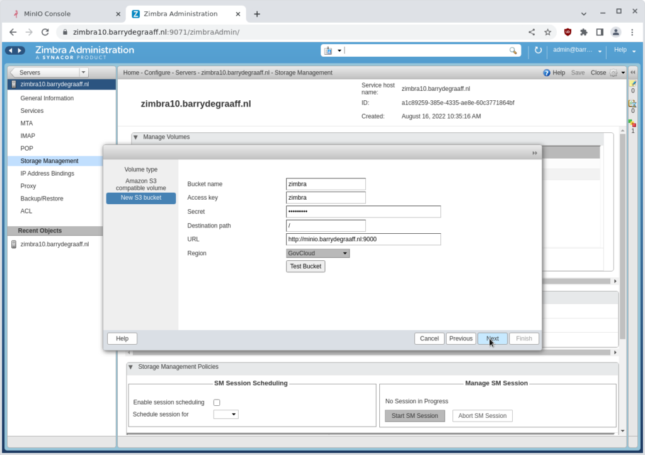Click browser bookmark star icon
The height and width of the screenshot is (455, 645).
(x=547, y=32)
